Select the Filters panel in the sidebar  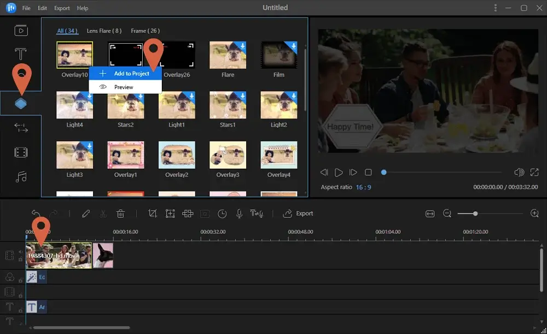point(21,153)
